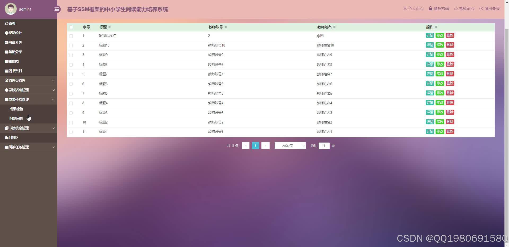Open the 20条/页 page size dropdown

290,146
